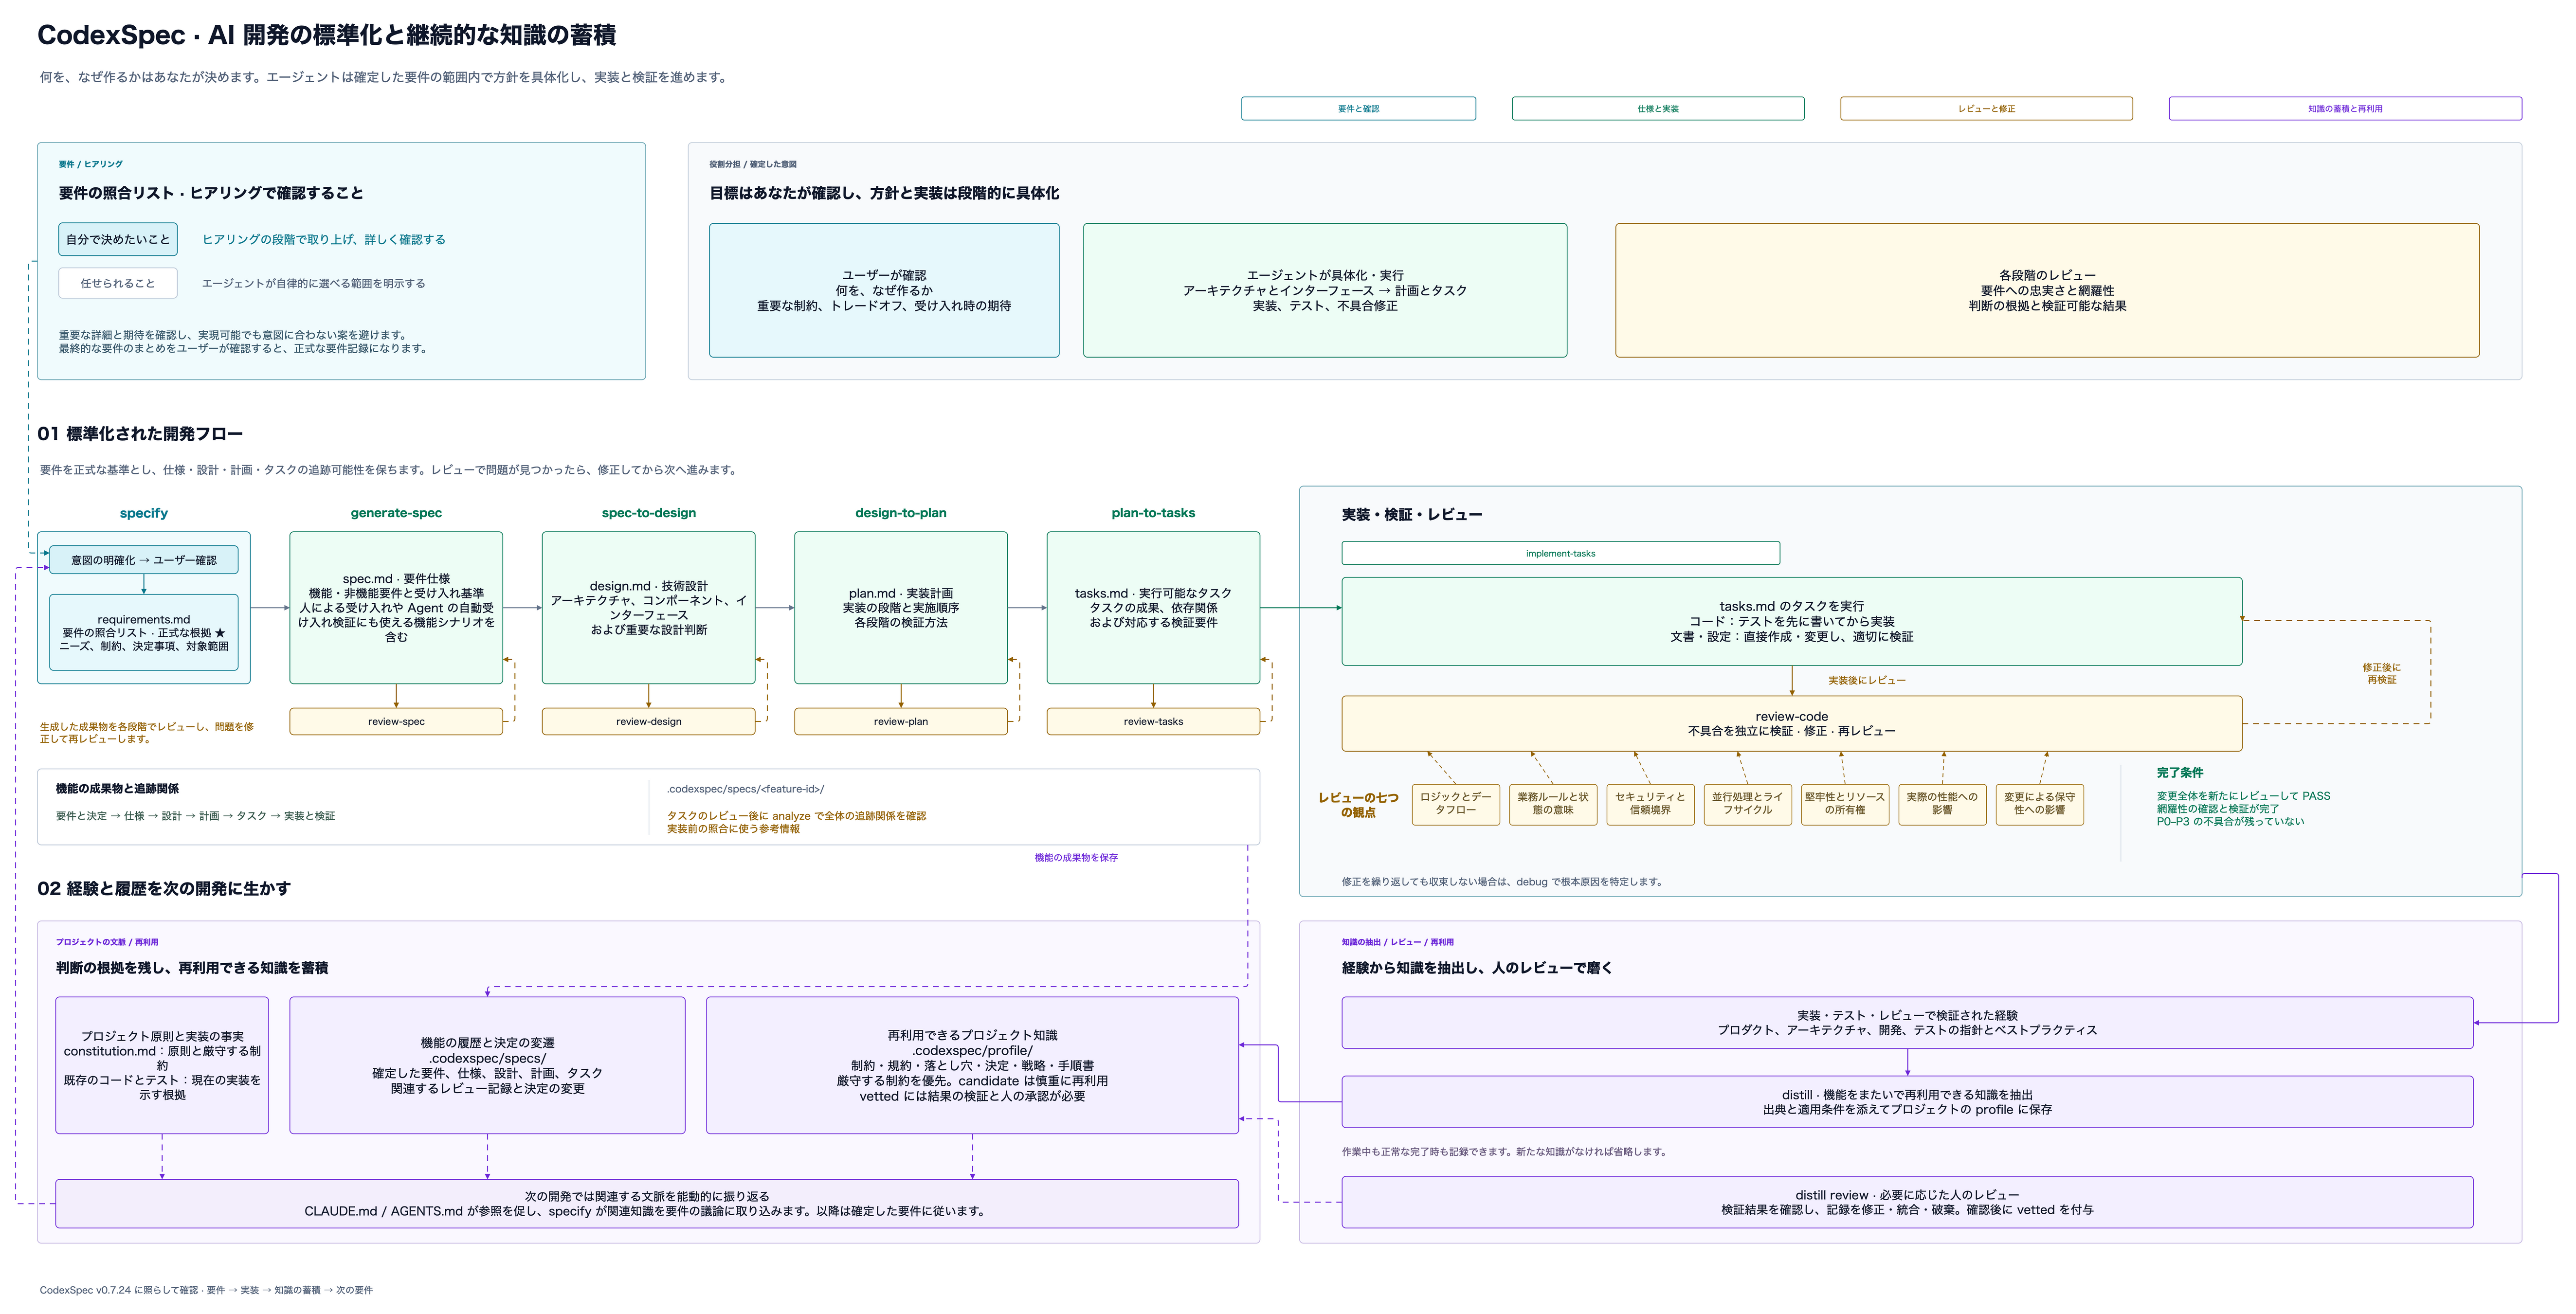The height and width of the screenshot is (1314, 2576).
Task: Click the design.md 技術設計 box
Action: pyautogui.click(x=649, y=607)
